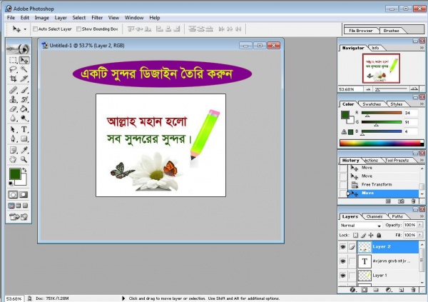Delete layer using trash icon
The width and height of the screenshot is (428, 302).
point(414,290)
